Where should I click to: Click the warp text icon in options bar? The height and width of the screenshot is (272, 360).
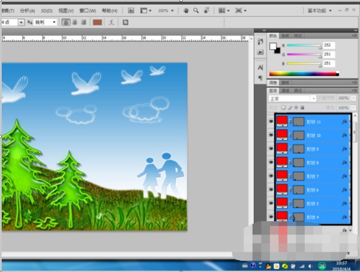111,22
